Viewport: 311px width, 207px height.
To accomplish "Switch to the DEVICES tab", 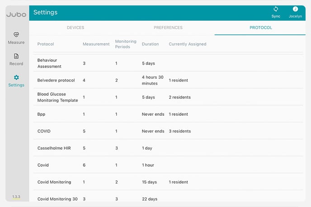I will (75, 28).
